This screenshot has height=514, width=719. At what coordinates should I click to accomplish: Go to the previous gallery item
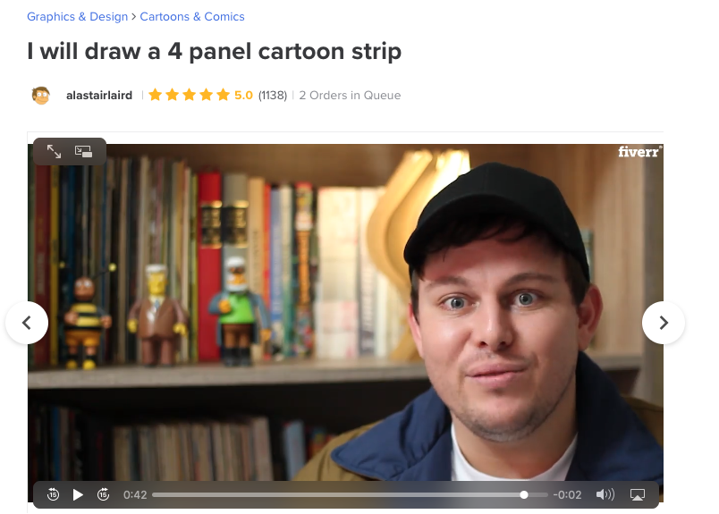click(27, 323)
